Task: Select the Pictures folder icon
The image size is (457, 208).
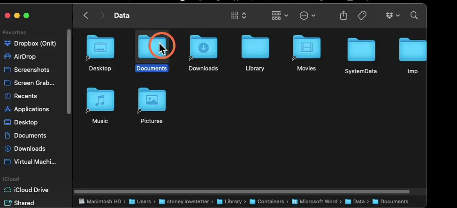Action: tap(152, 99)
